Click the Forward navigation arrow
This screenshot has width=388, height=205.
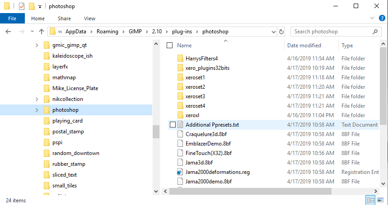[22, 32]
